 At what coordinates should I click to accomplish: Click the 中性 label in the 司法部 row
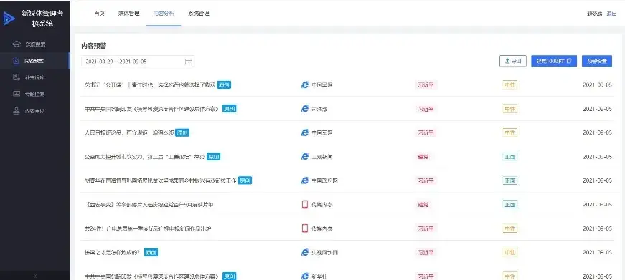tap(509, 109)
